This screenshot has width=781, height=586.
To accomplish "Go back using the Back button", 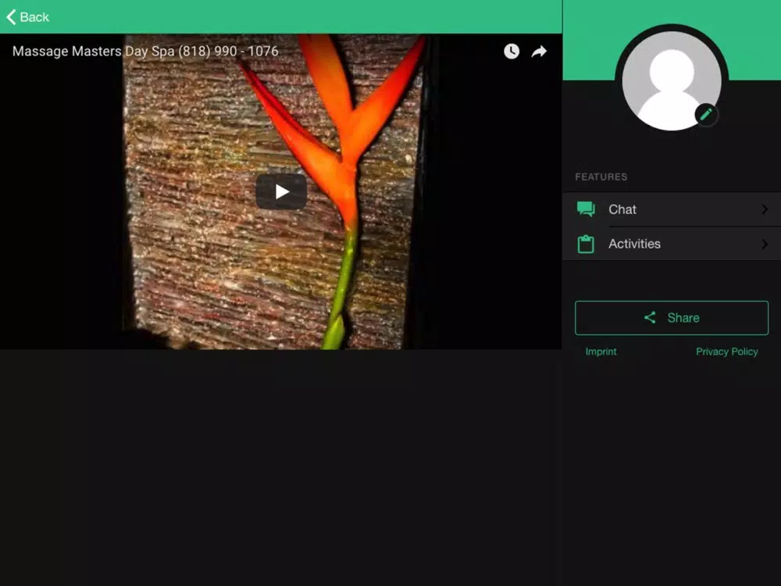I will tap(28, 17).
